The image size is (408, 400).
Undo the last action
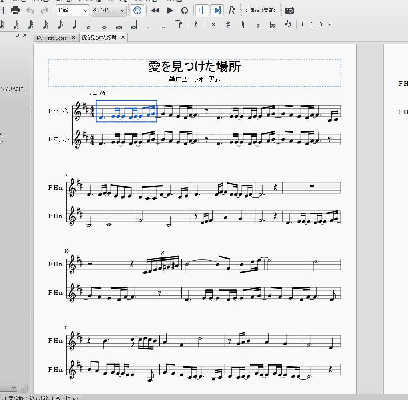tap(30, 10)
